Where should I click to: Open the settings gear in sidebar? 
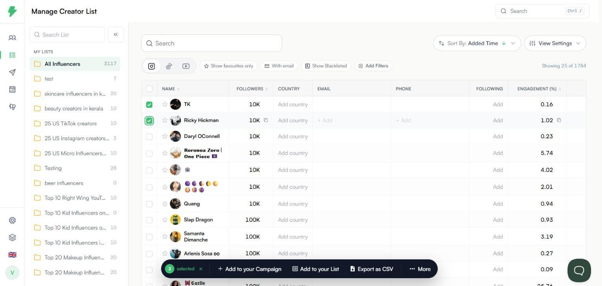12,220
